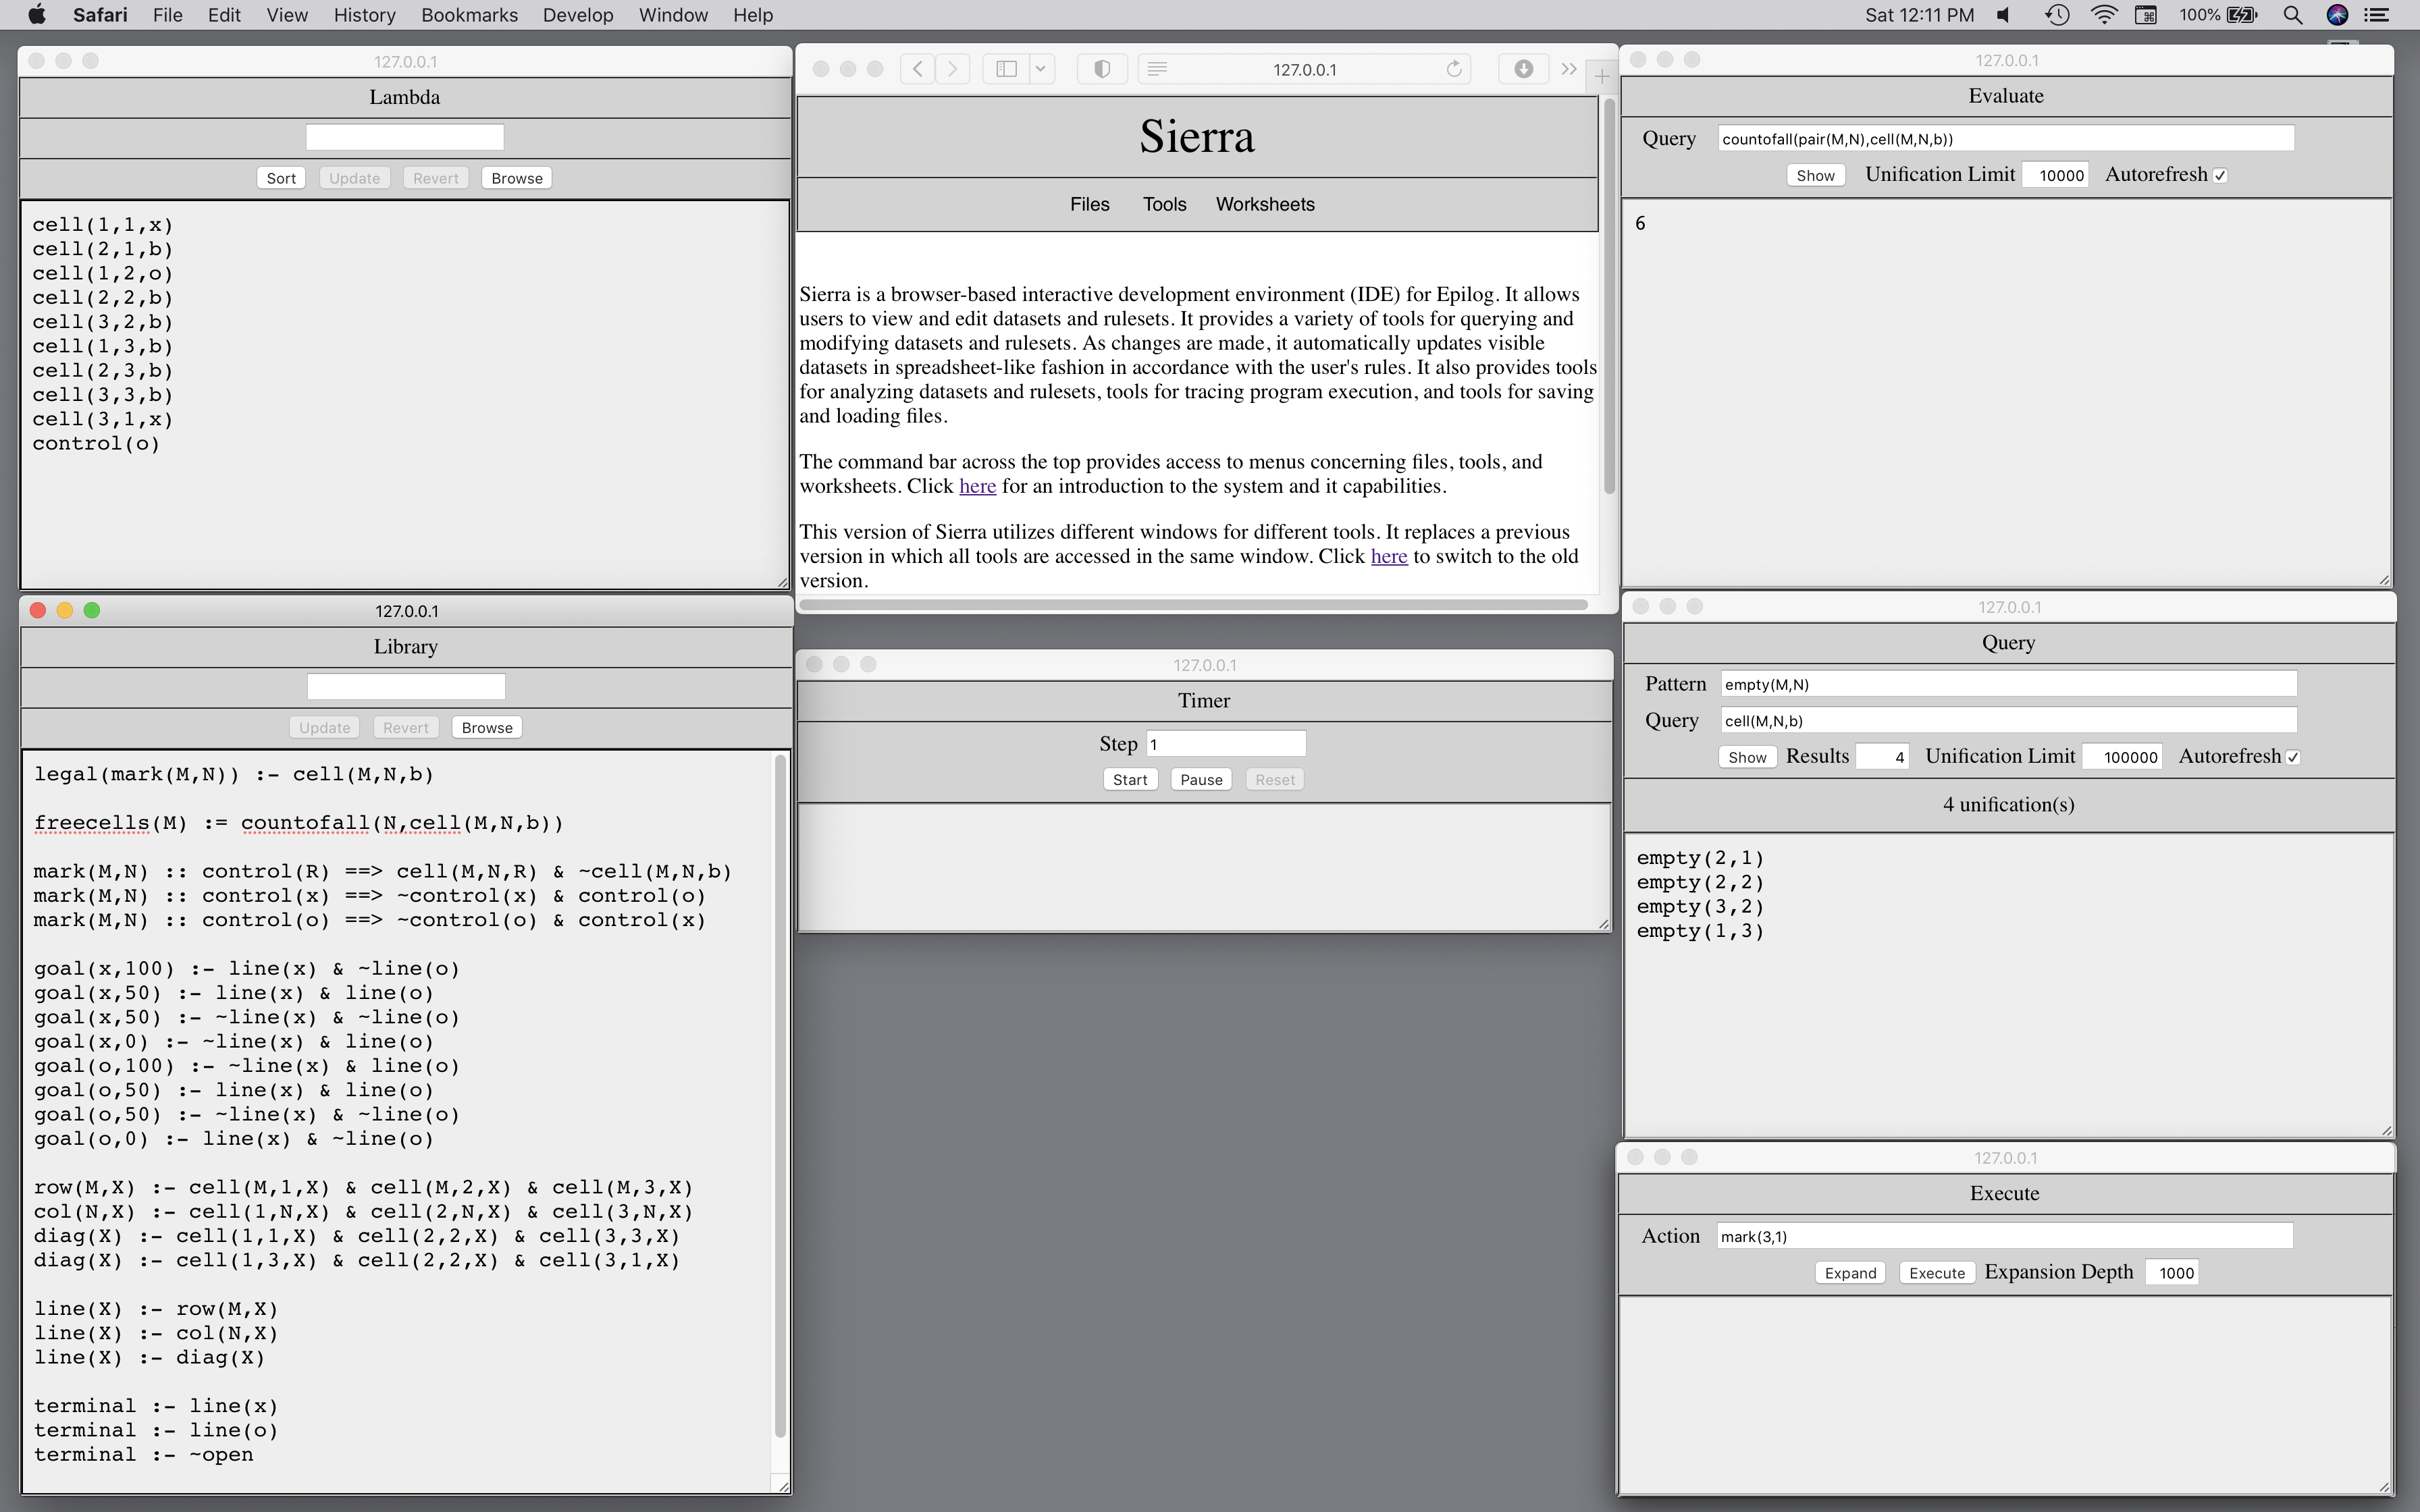This screenshot has width=2420, height=1512.
Task: Toggle Autorefresh checkbox in Query window
Action: (x=2293, y=757)
